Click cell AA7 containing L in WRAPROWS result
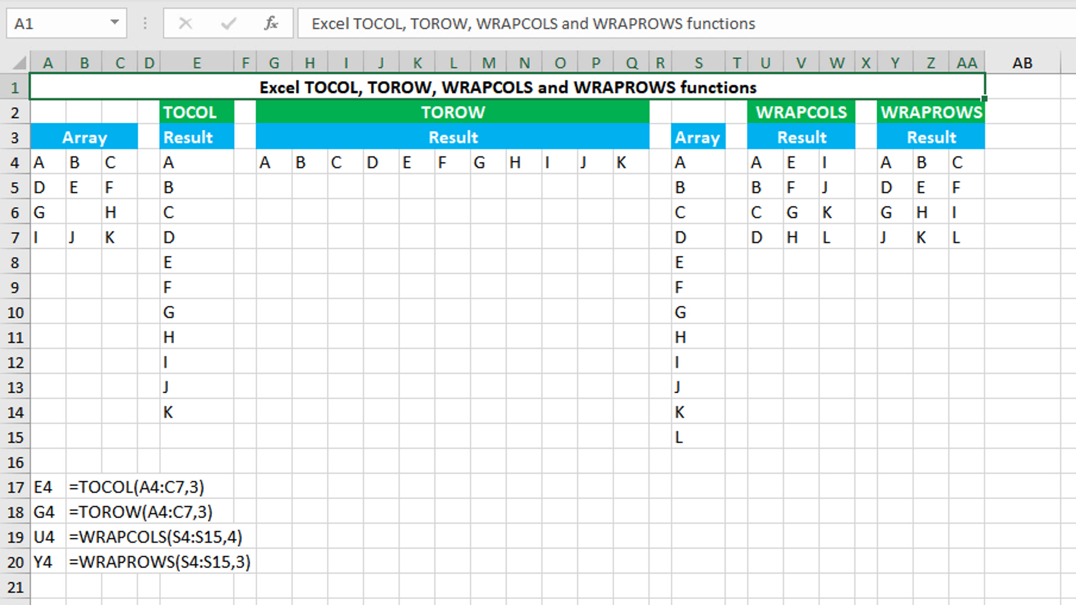This screenshot has height=605, width=1076. [967, 238]
